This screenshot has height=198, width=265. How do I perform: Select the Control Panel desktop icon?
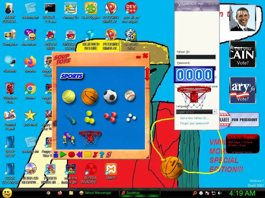[10, 120]
